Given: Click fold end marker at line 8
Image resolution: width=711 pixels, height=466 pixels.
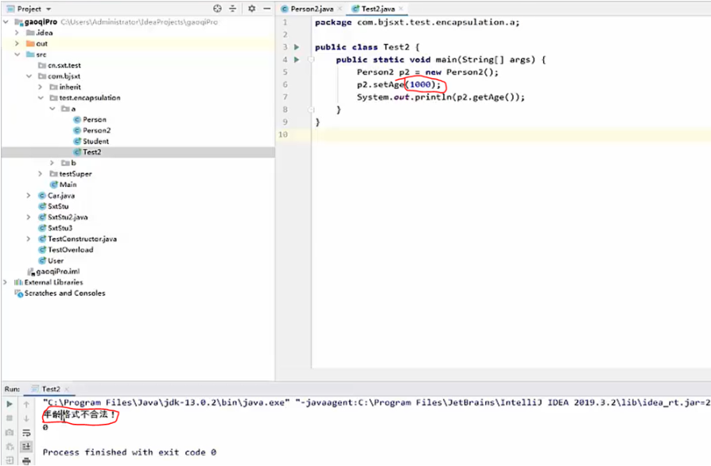Looking at the screenshot, I should pos(311,109).
